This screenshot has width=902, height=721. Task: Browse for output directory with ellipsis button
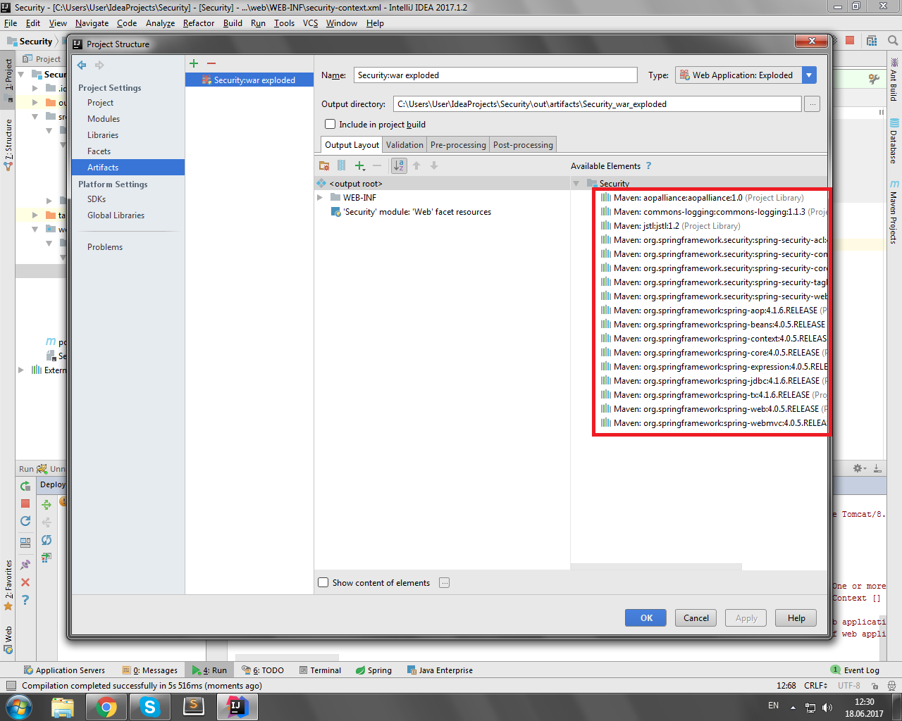click(x=813, y=104)
